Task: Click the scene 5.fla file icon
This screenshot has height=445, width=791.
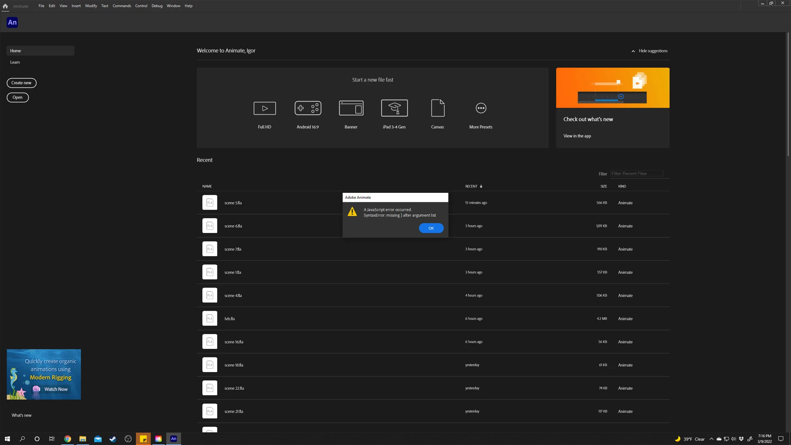Action: click(x=210, y=203)
